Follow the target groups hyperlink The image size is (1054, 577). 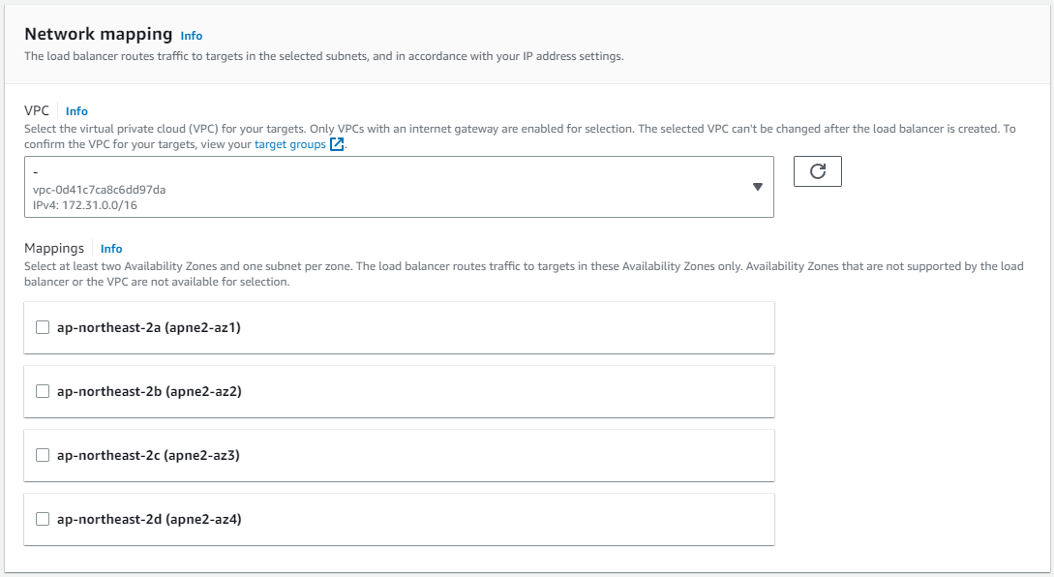(289, 144)
